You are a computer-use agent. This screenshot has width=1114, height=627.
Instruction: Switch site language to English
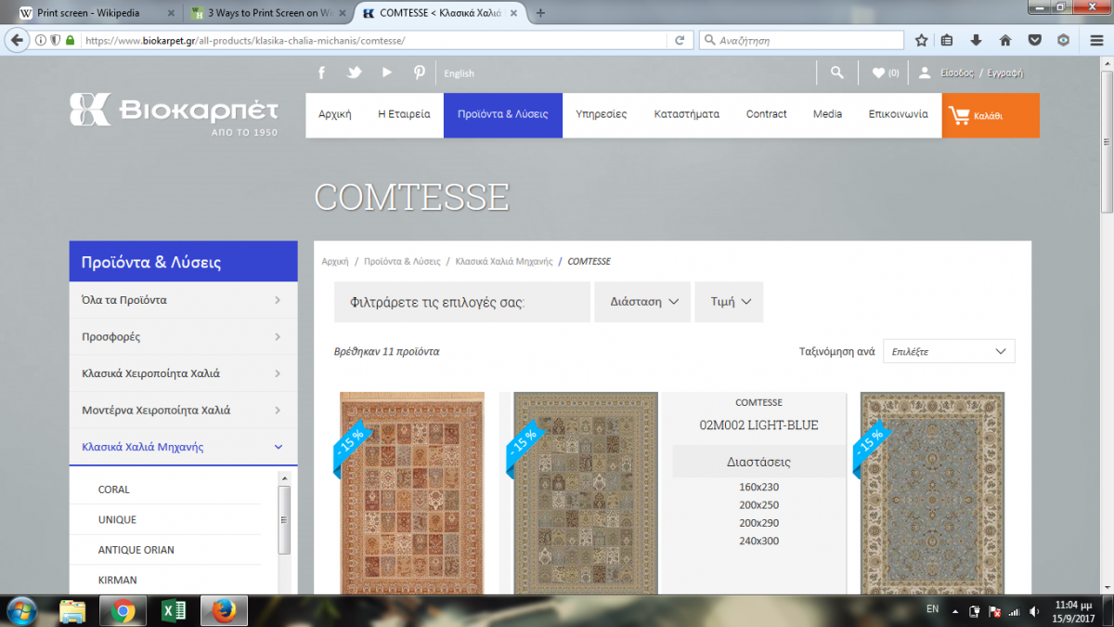point(459,73)
